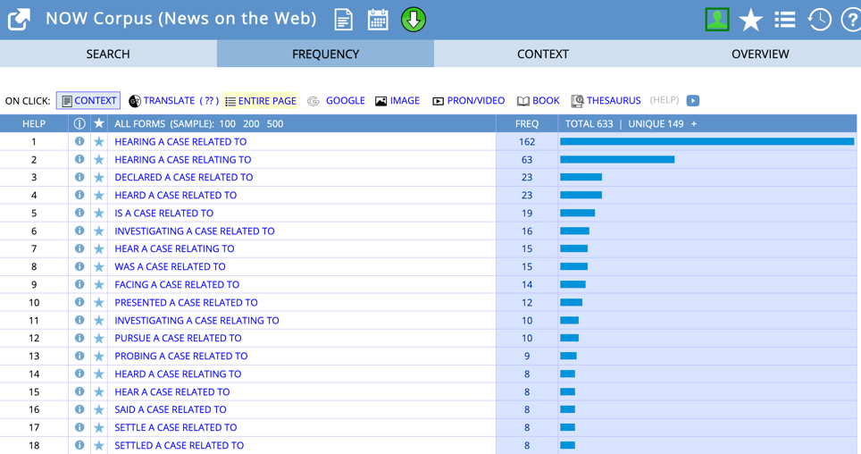Click the star icon in table header
The image size is (861, 454).
[99, 123]
